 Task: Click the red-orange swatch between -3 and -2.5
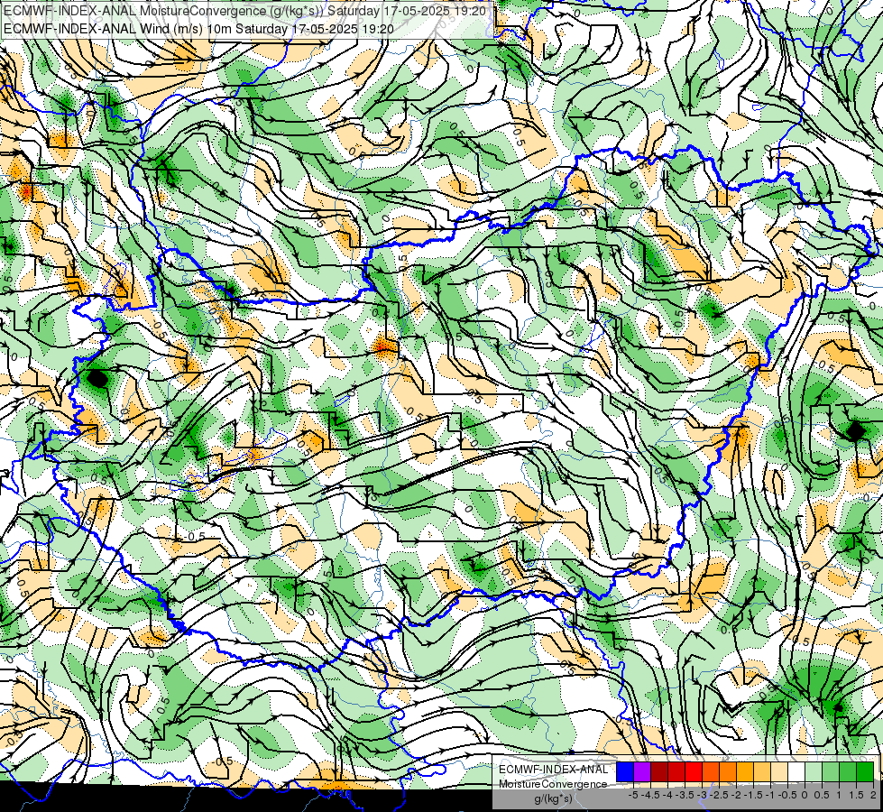(x=711, y=771)
